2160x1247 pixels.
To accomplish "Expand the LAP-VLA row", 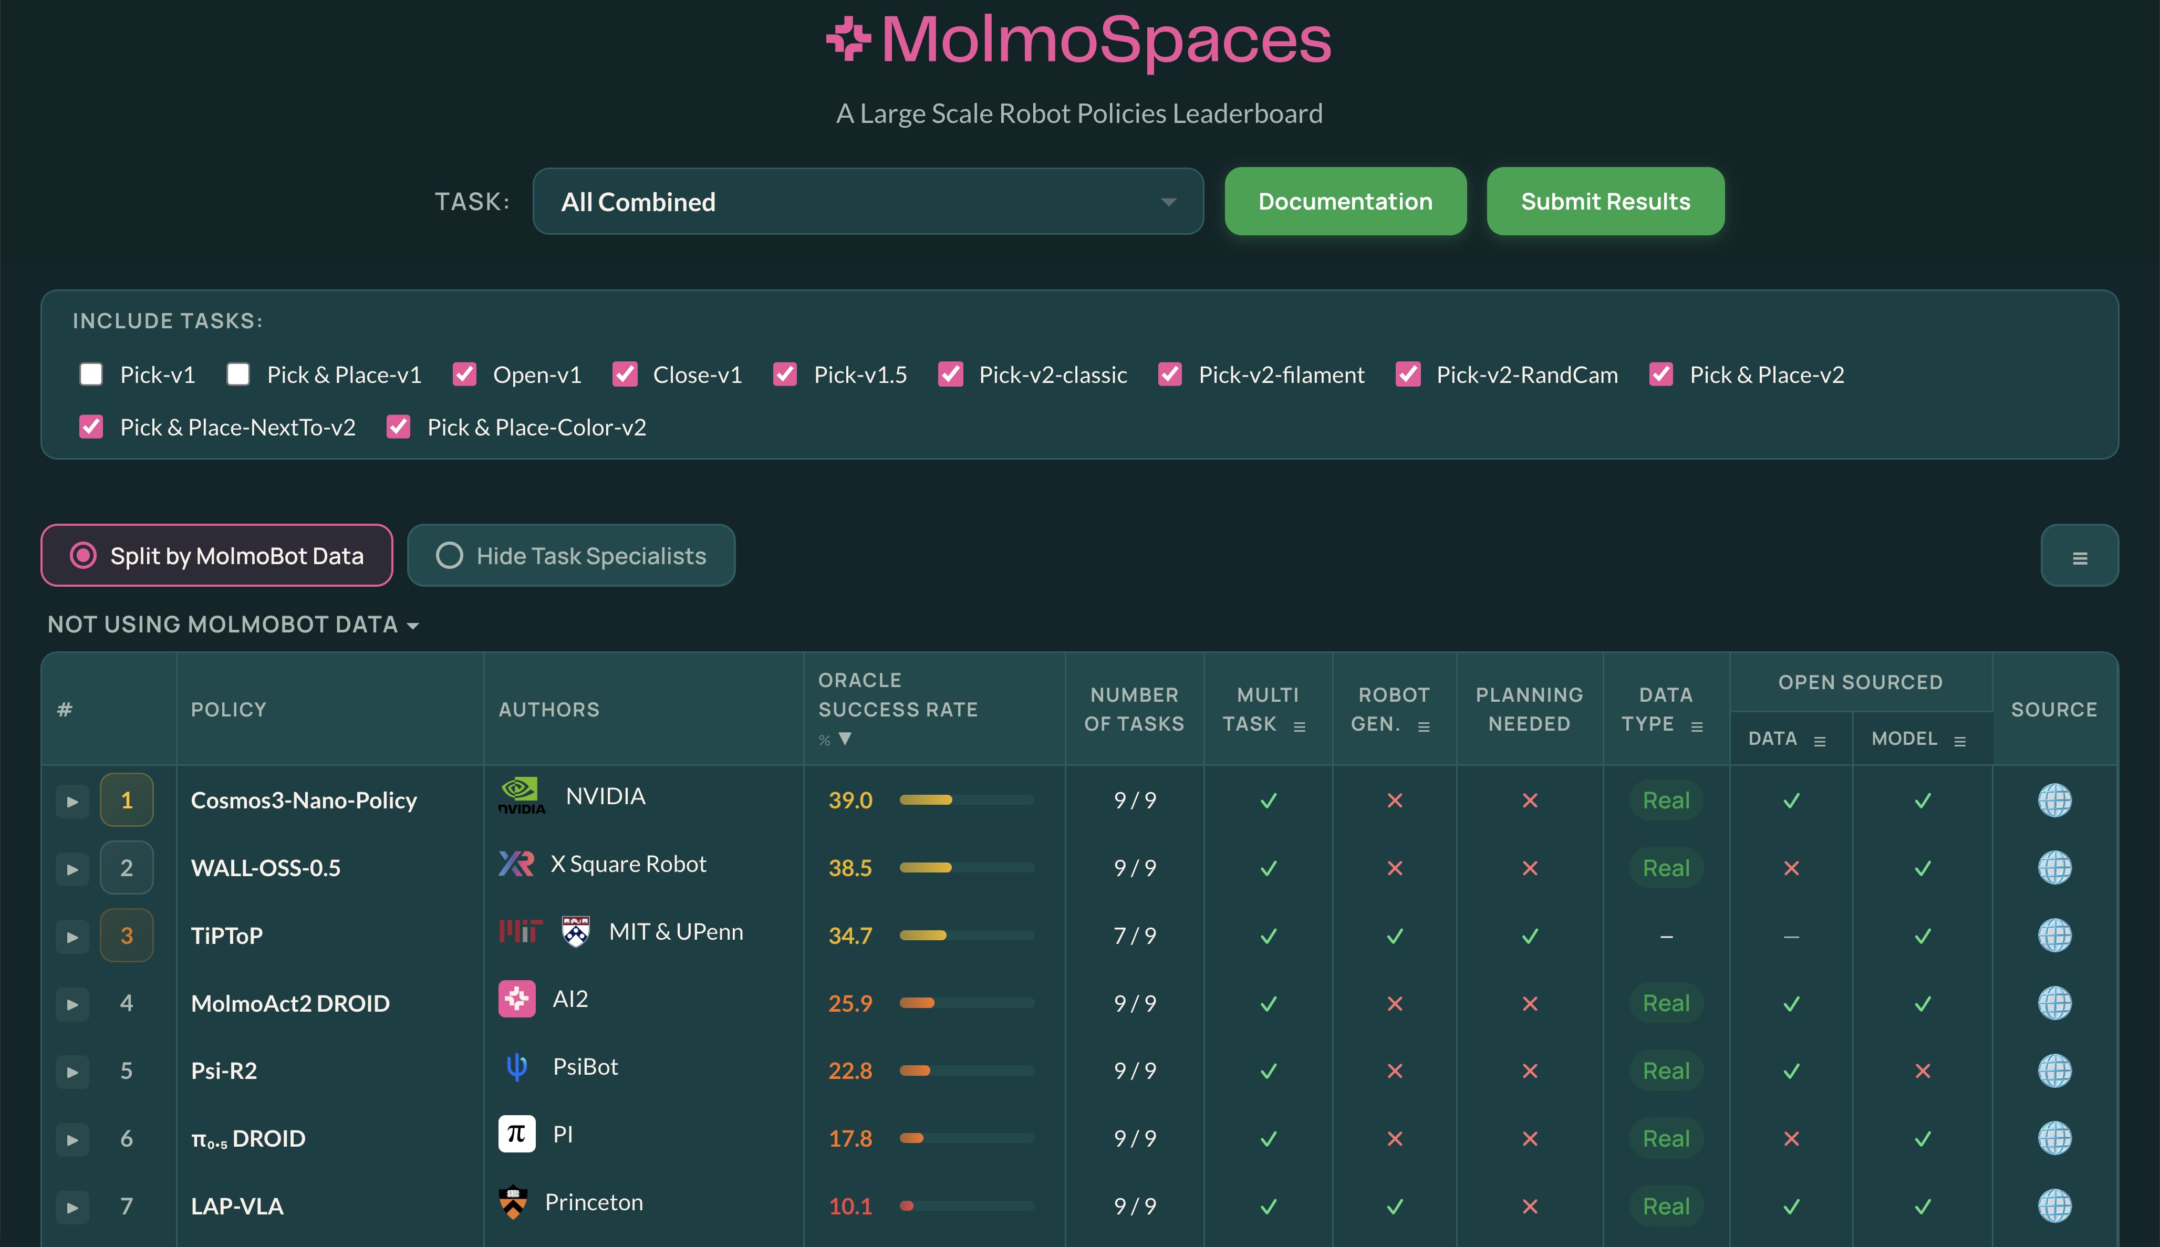I will click(x=73, y=1208).
